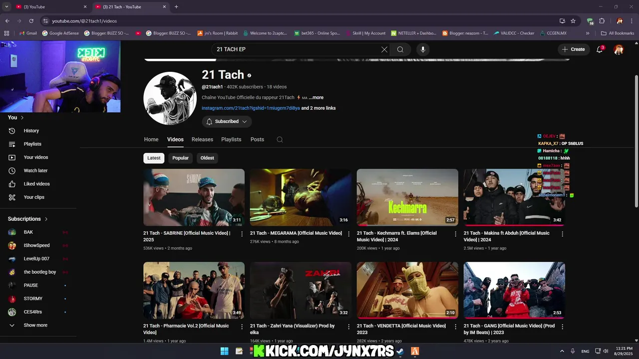639x359 pixels.
Task: Open the Steam taskbar icon
Action: [400, 351]
